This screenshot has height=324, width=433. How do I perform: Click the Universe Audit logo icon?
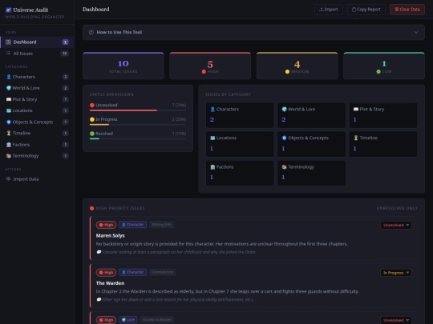click(9, 10)
